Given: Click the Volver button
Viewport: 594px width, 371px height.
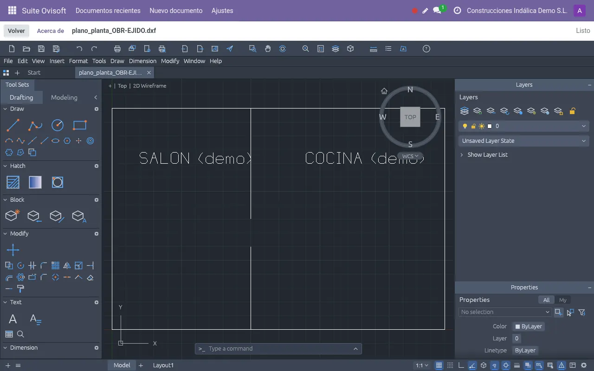Looking at the screenshot, I should click(16, 31).
